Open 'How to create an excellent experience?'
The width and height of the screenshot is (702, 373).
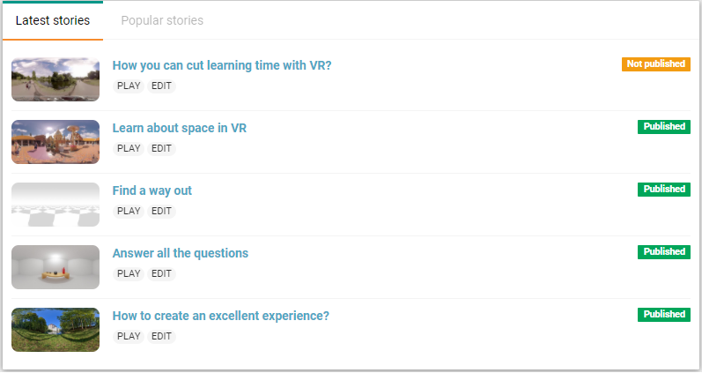[221, 316]
